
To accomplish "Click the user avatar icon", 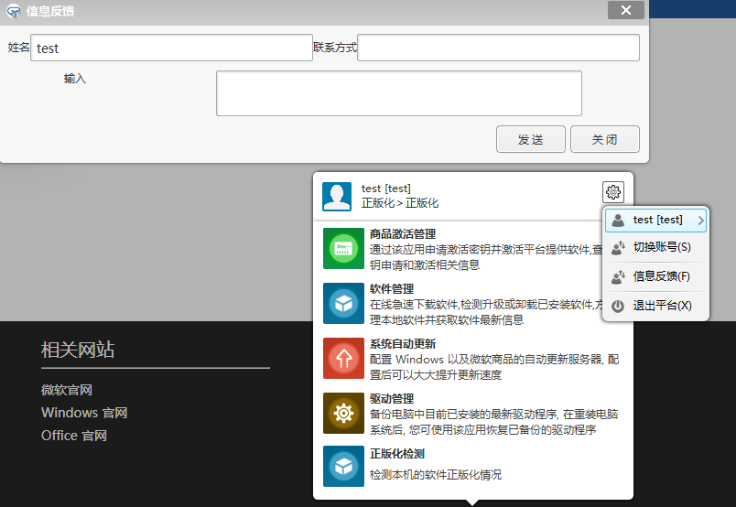I will click(x=336, y=196).
